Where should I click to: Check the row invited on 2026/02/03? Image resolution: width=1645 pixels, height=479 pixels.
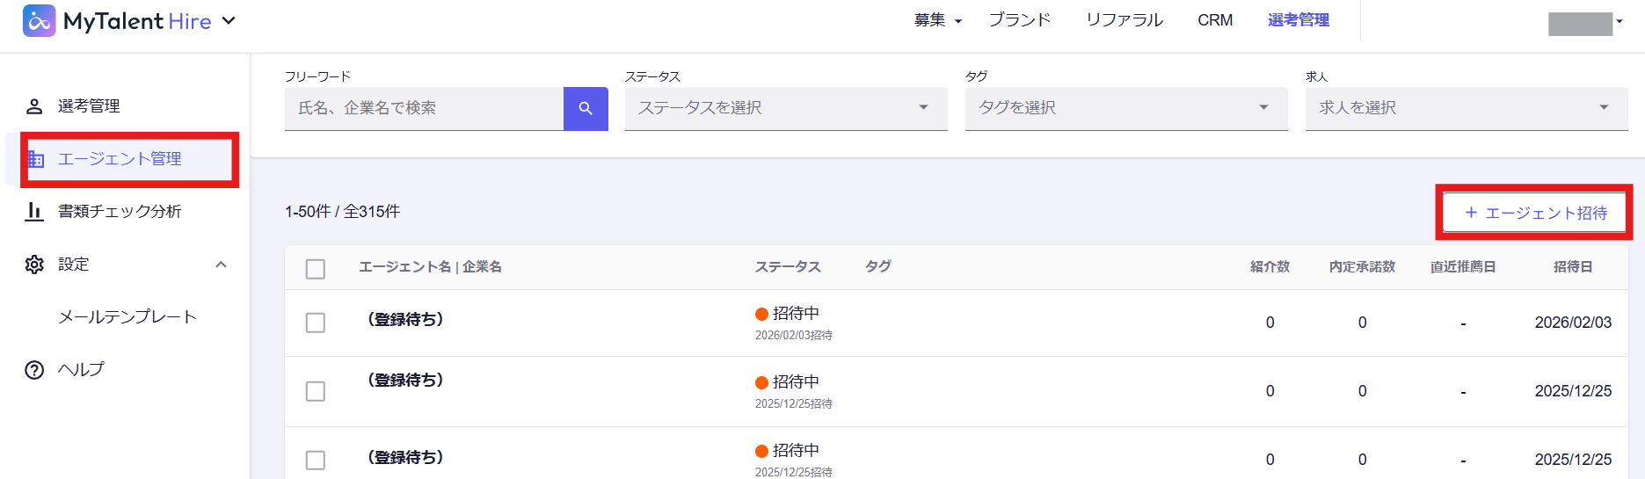click(x=316, y=323)
